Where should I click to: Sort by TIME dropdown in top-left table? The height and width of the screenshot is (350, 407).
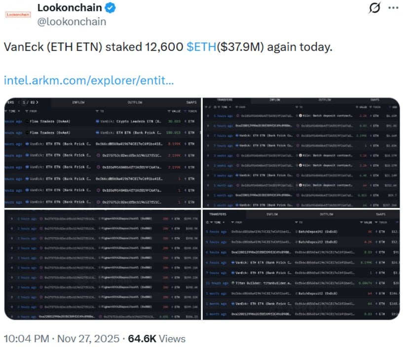pos(19,111)
